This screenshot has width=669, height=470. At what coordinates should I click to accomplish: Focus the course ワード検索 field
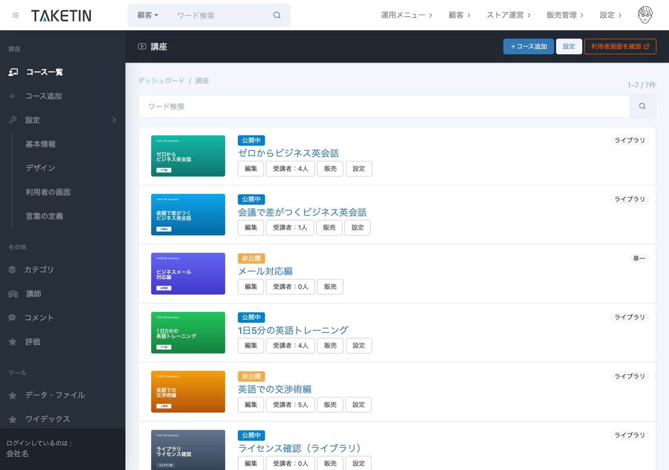(x=384, y=106)
